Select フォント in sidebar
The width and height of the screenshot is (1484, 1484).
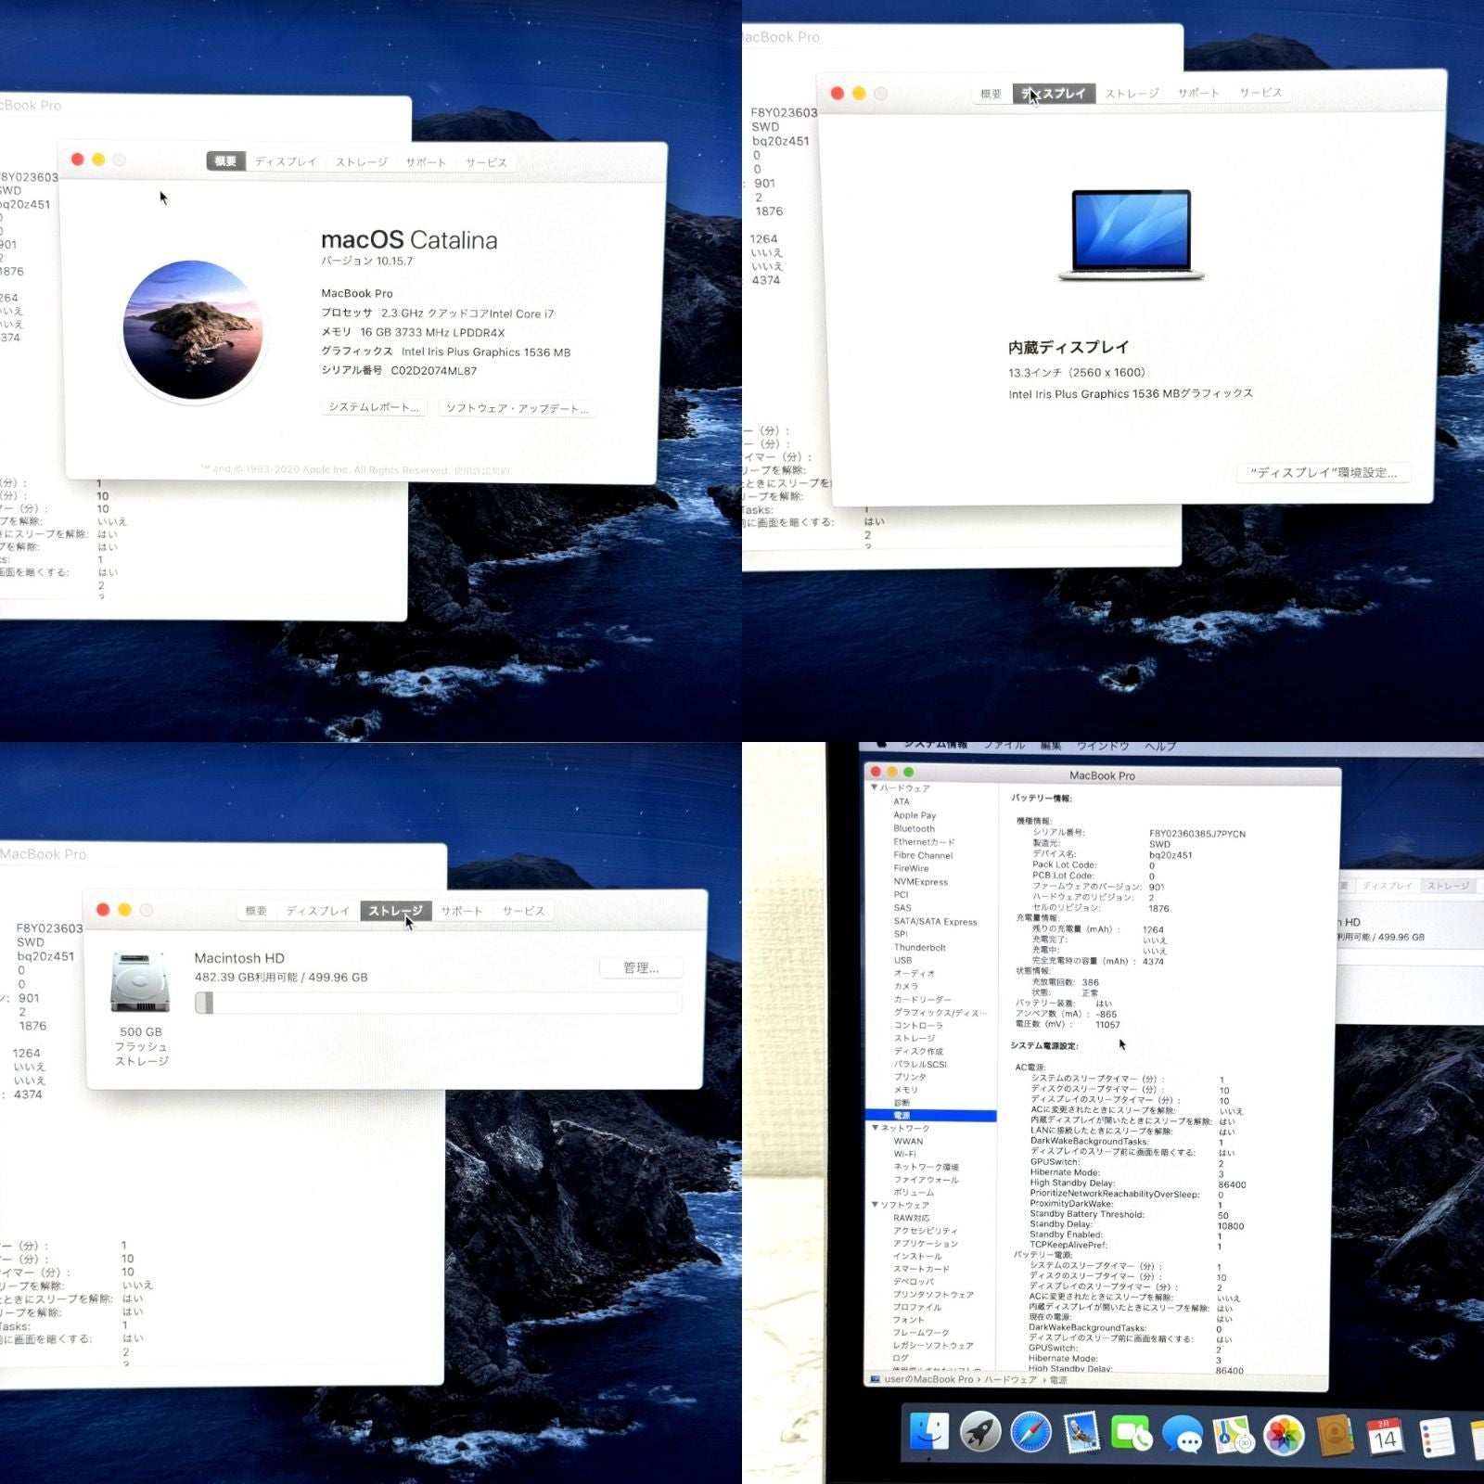(909, 1319)
